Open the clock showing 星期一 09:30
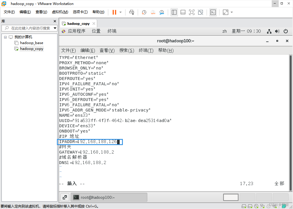 tap(246, 31)
